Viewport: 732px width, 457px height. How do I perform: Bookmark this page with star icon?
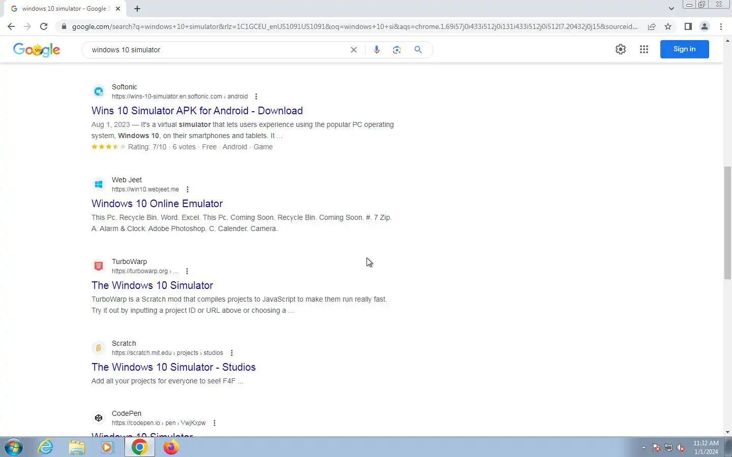[x=668, y=26]
